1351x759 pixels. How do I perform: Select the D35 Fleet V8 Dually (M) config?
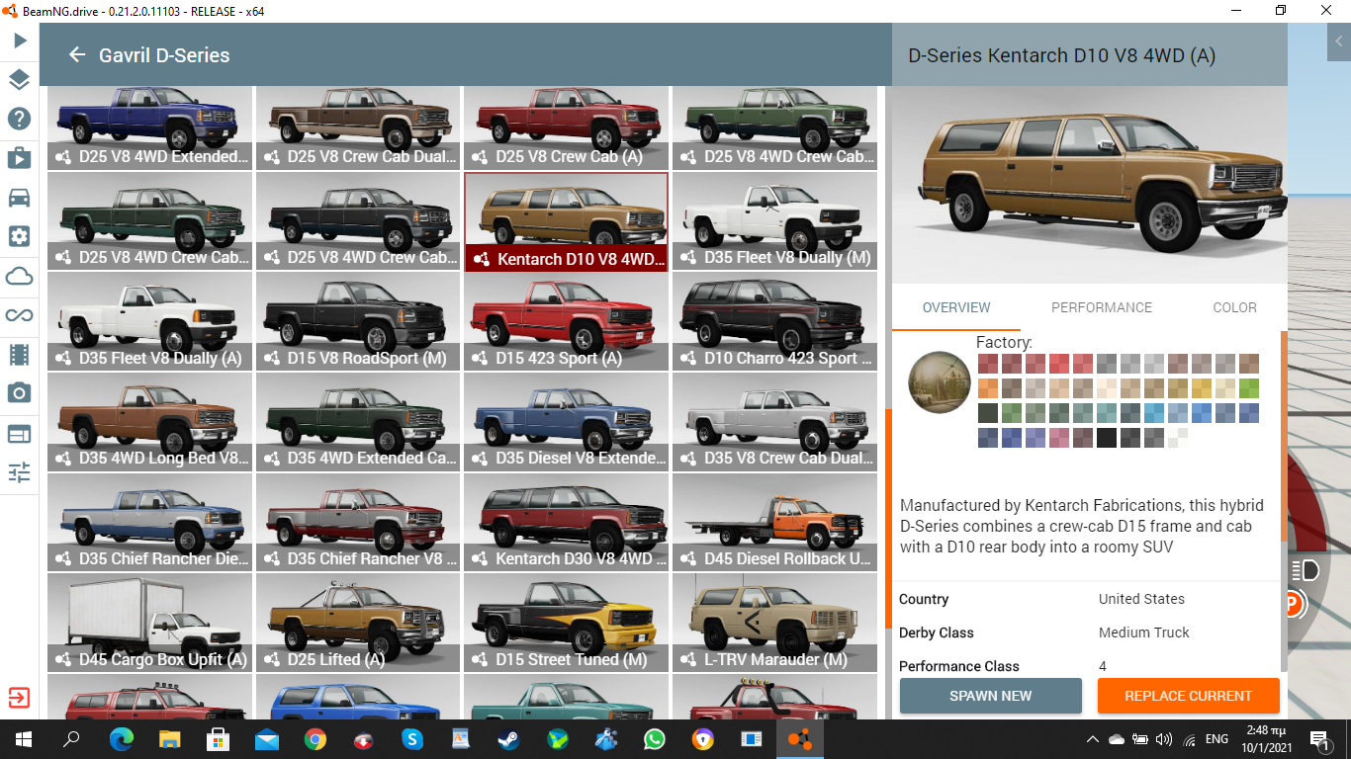pos(775,221)
